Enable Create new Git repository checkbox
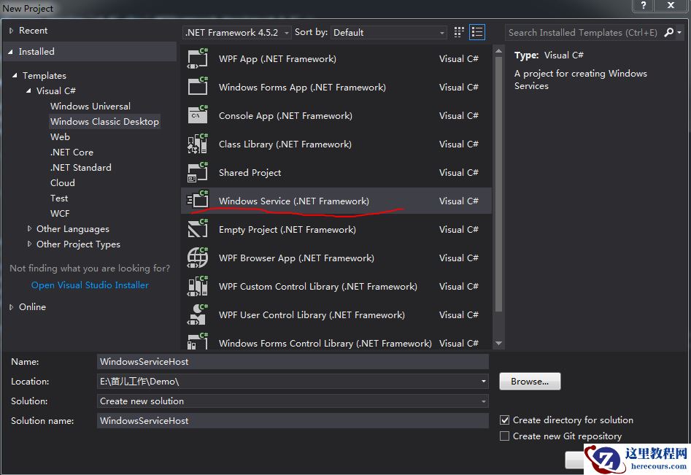Image resolution: width=691 pixels, height=475 pixels. coord(504,436)
